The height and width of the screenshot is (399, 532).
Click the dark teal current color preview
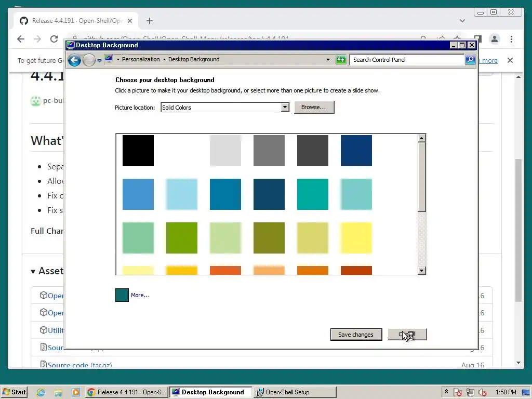click(x=122, y=295)
